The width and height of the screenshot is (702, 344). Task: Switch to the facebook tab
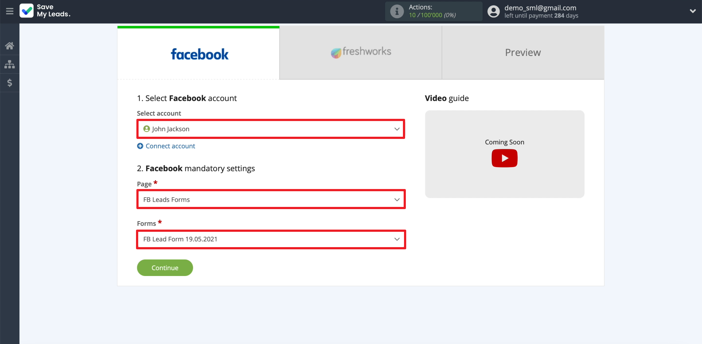pos(199,53)
